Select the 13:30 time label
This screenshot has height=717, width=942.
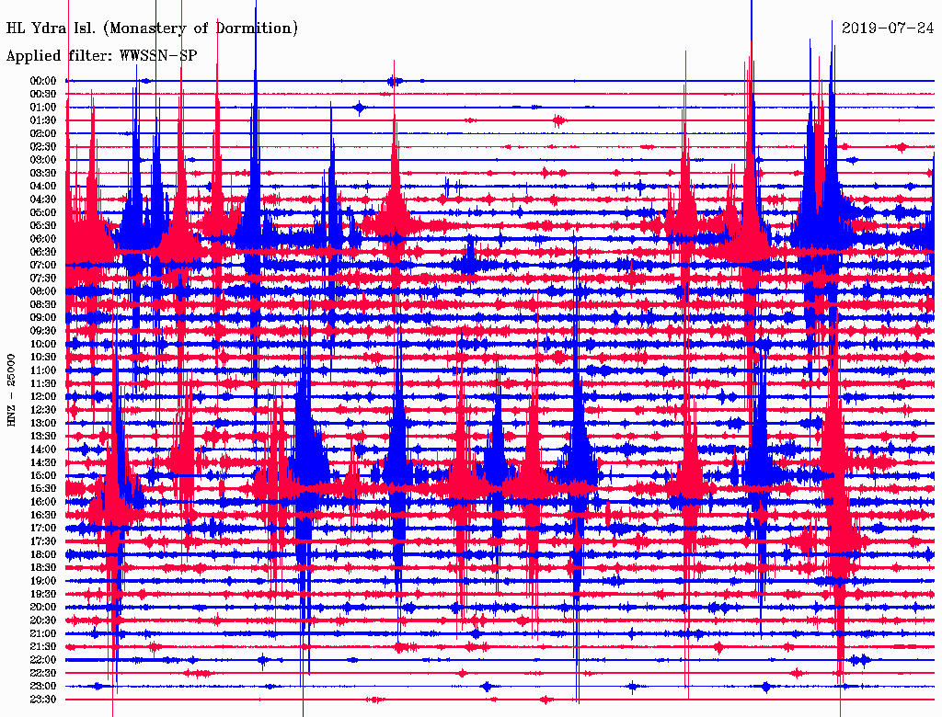(x=43, y=437)
